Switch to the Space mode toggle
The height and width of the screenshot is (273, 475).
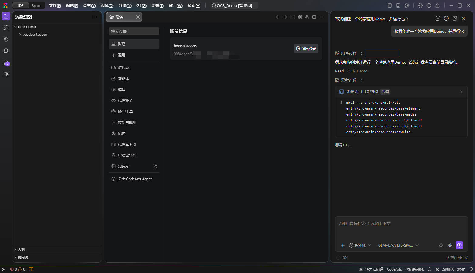[x=36, y=5]
